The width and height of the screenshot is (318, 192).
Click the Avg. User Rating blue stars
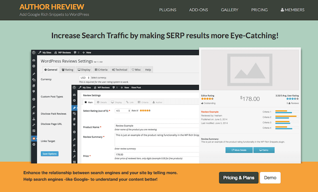tap(293, 99)
